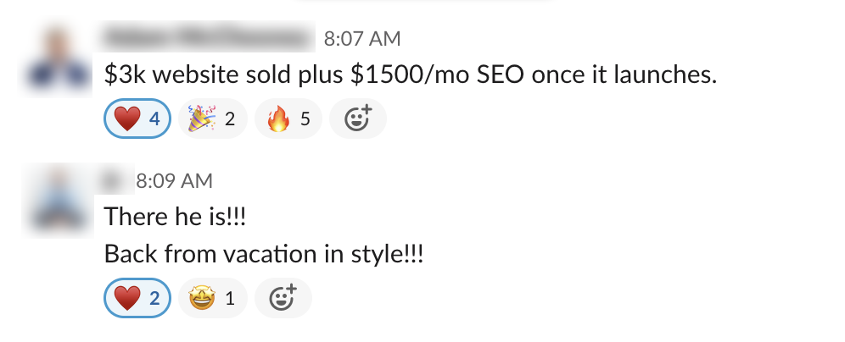Open add reaction picker on 8:07 AM message
Viewport: 845px width, 342px height.
[x=357, y=119]
